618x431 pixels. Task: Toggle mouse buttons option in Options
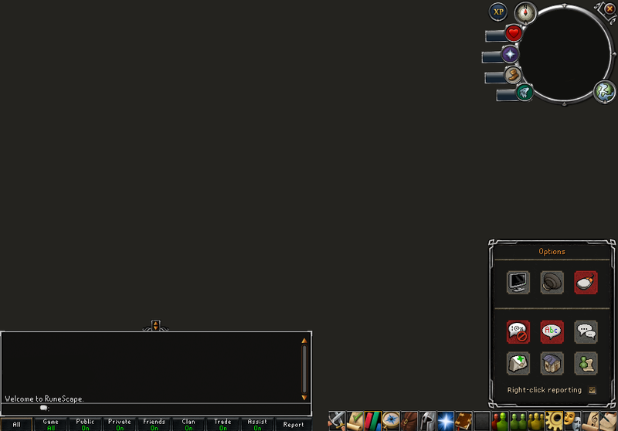586,283
